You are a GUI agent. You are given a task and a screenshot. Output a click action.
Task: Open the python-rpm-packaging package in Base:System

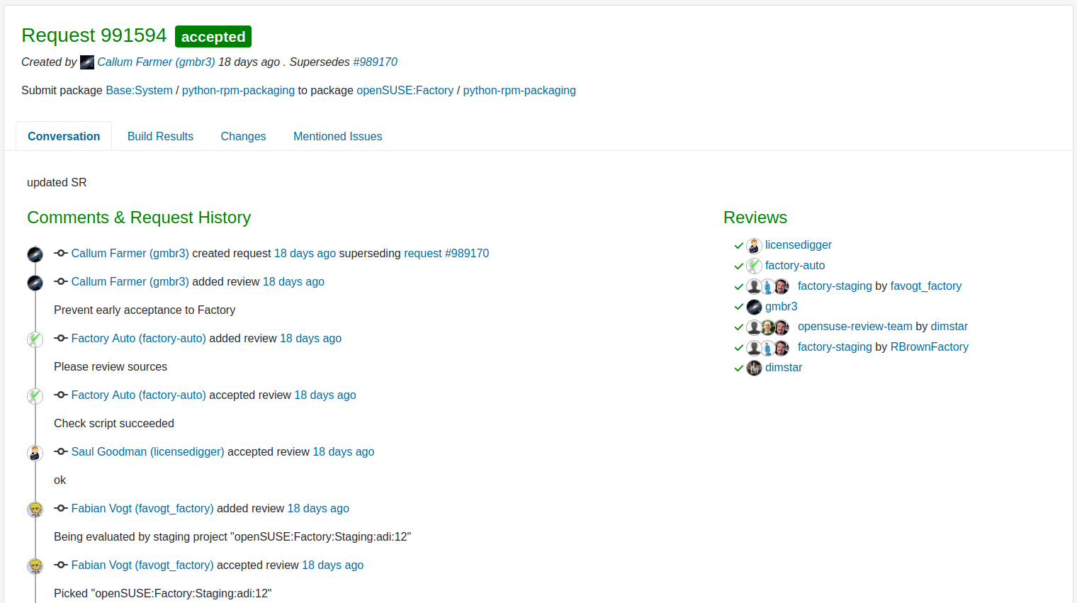pos(238,90)
